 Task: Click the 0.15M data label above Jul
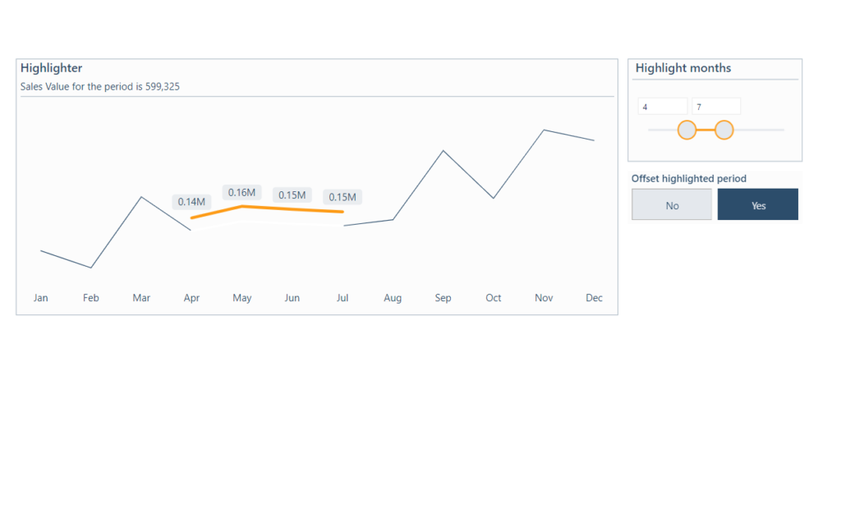[342, 197]
